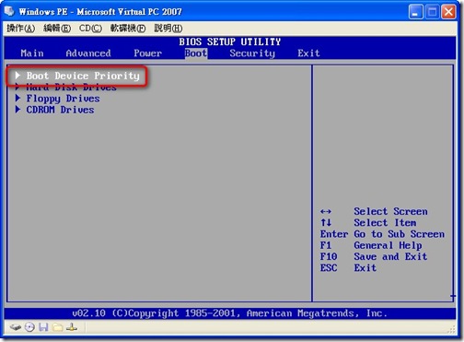Click the ESC 'Exit' help text
Viewport: 464px width, 342px height.
pos(365,268)
